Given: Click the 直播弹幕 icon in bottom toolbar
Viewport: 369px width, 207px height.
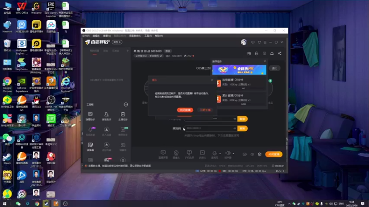Looking at the screenshot, I should [x=163, y=155].
